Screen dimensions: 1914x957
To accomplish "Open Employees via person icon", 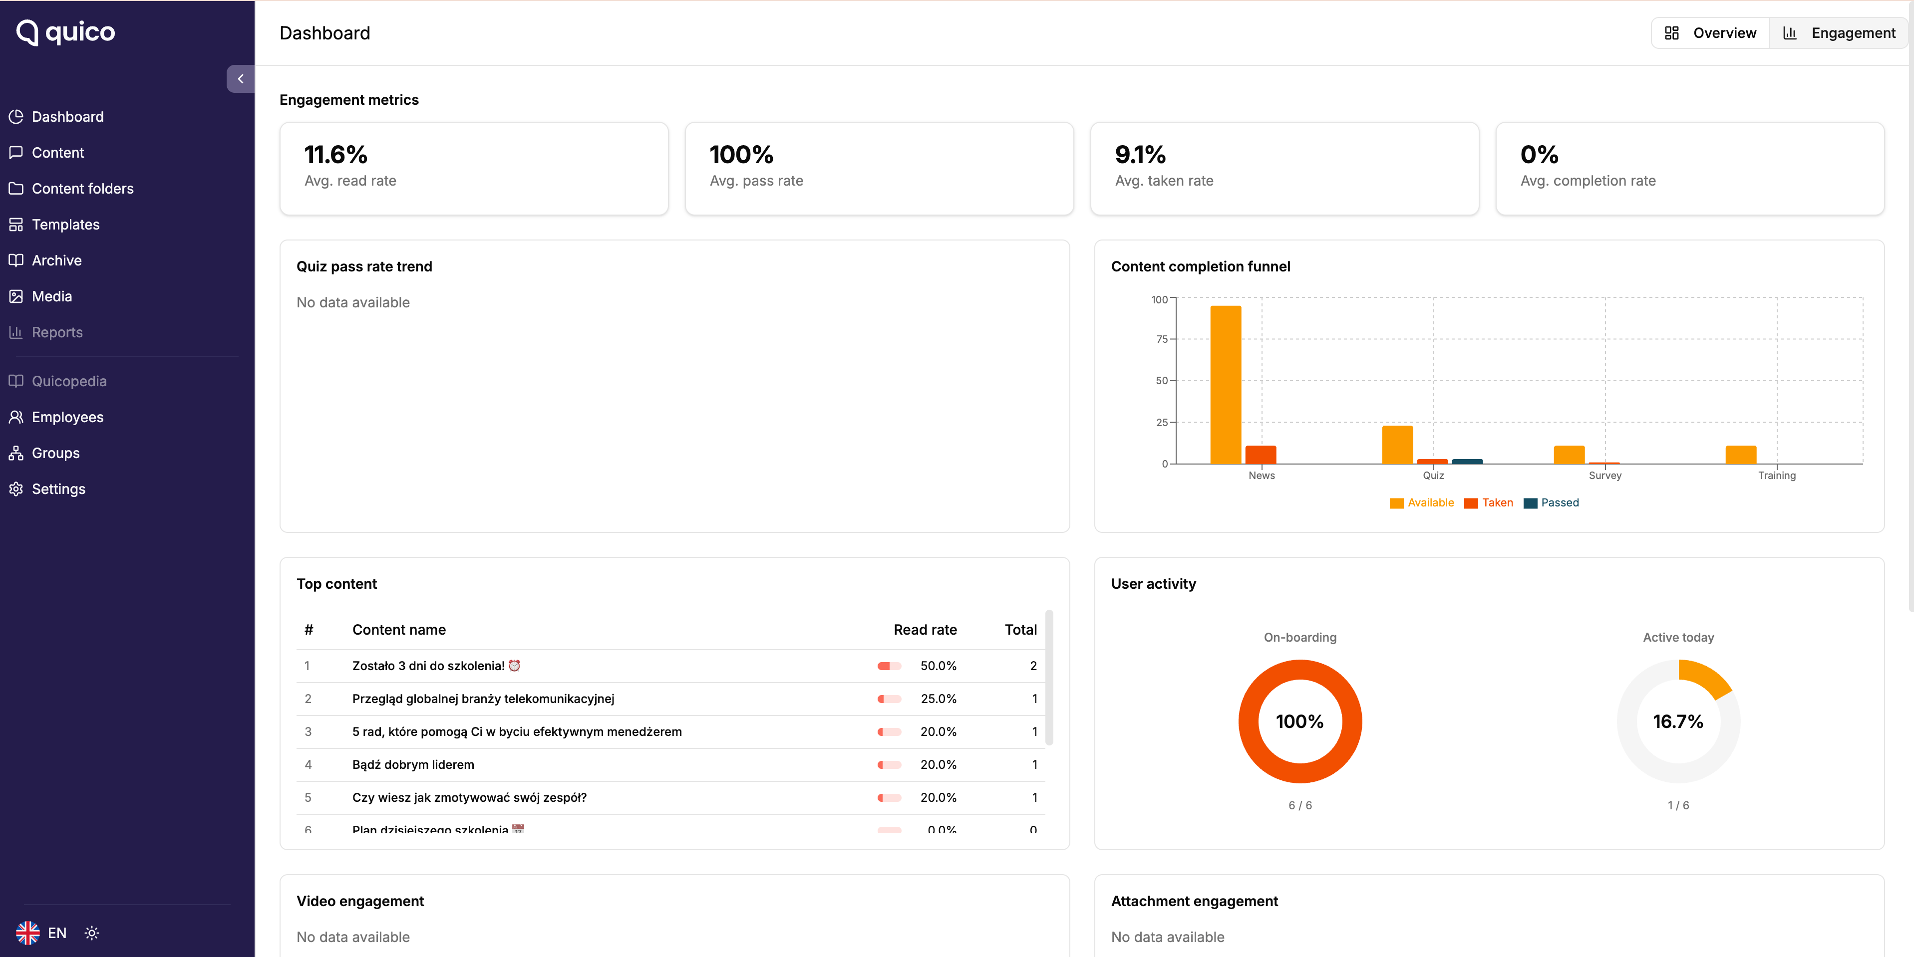I will (15, 417).
